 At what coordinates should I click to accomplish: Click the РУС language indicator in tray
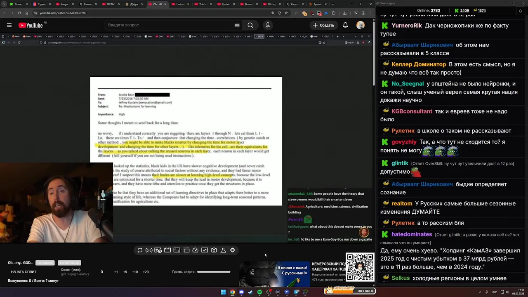(x=495, y=292)
